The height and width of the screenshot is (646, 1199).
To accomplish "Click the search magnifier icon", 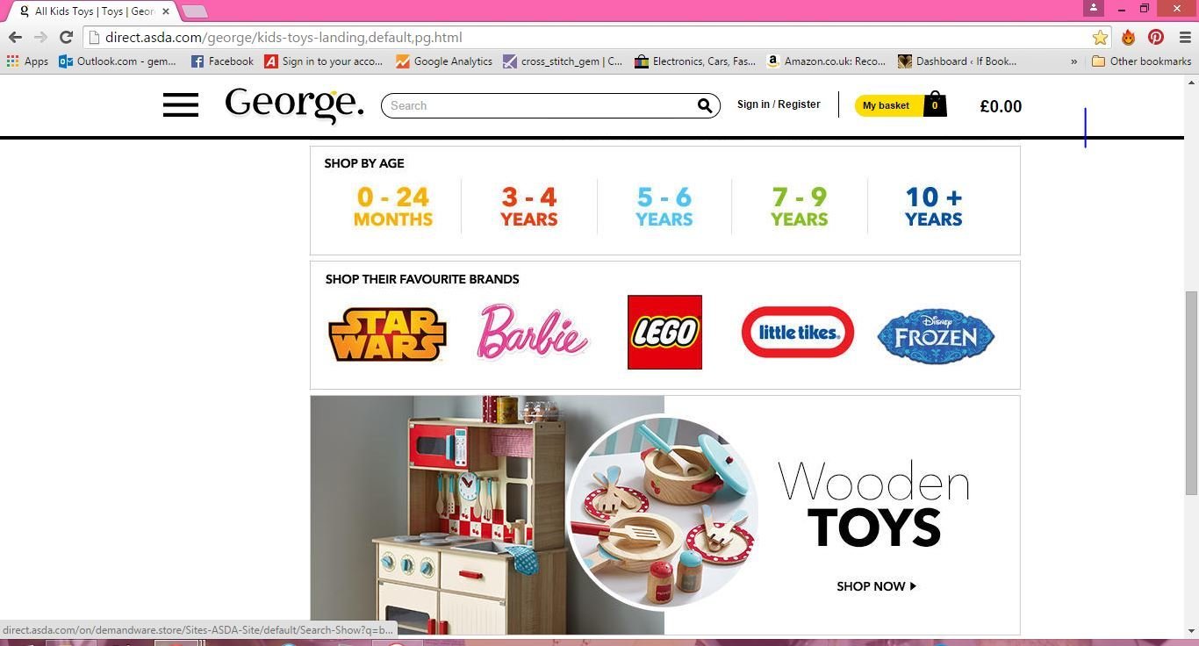I will 705,106.
